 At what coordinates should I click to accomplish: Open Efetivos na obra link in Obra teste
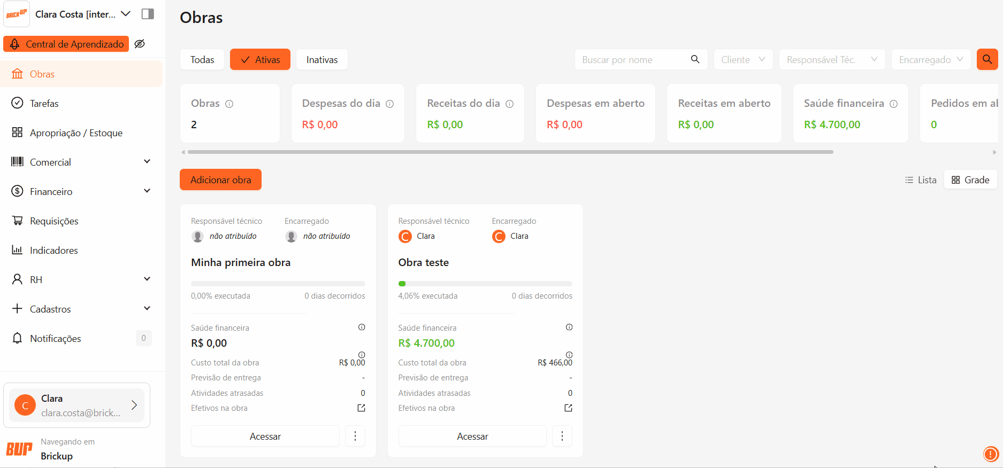click(568, 408)
